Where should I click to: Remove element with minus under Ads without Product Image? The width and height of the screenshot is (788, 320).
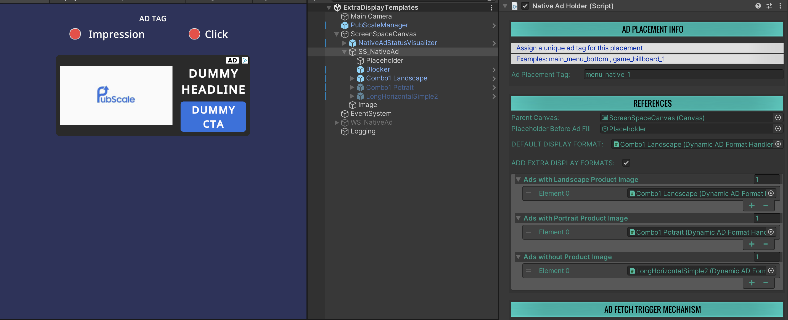point(765,283)
